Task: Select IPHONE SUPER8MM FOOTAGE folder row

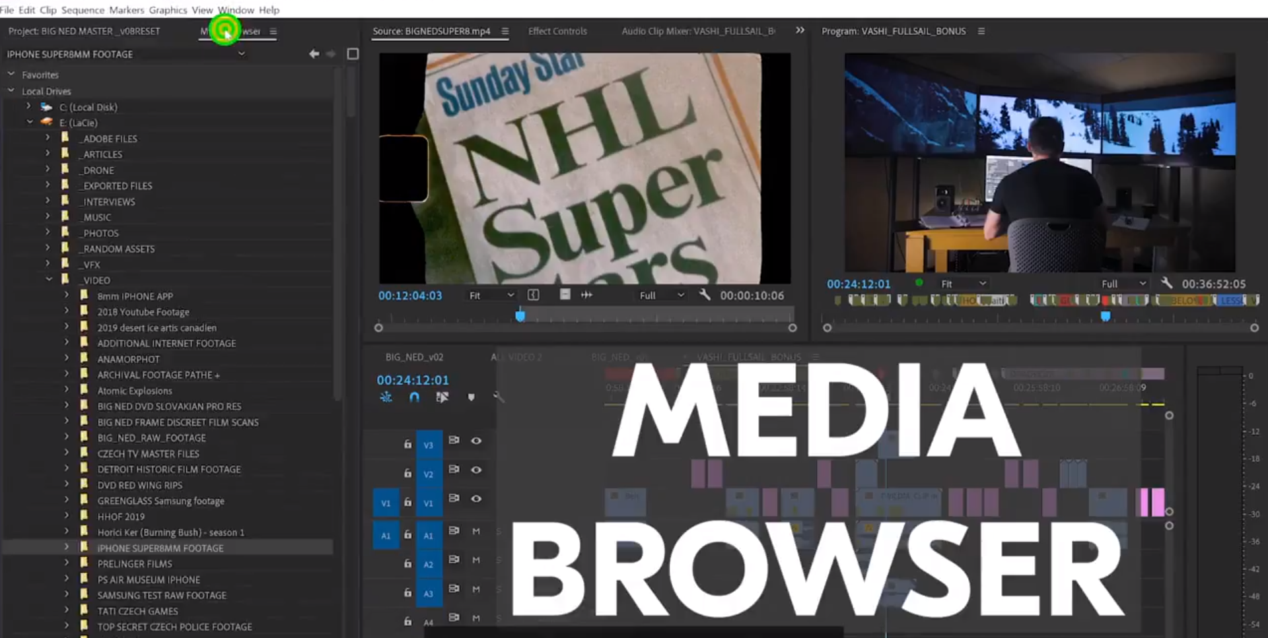Action: pos(168,548)
